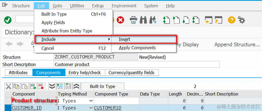Click the Delete Row icon
This screenshot has width=262, height=111.
pyautogui.click(x=41, y=86)
